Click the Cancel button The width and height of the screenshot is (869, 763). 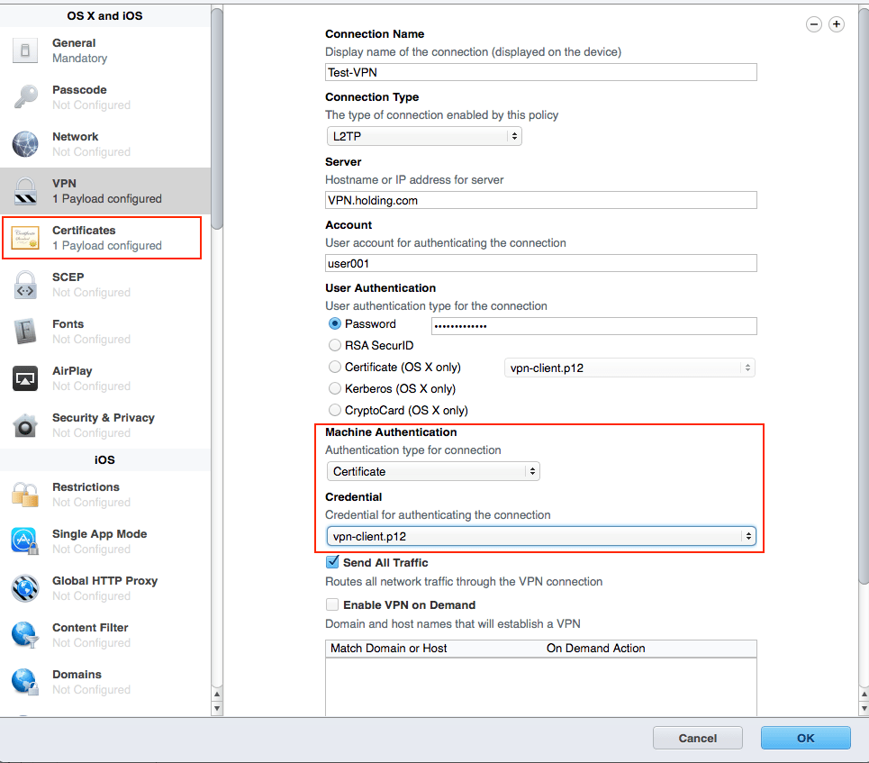[x=697, y=737]
